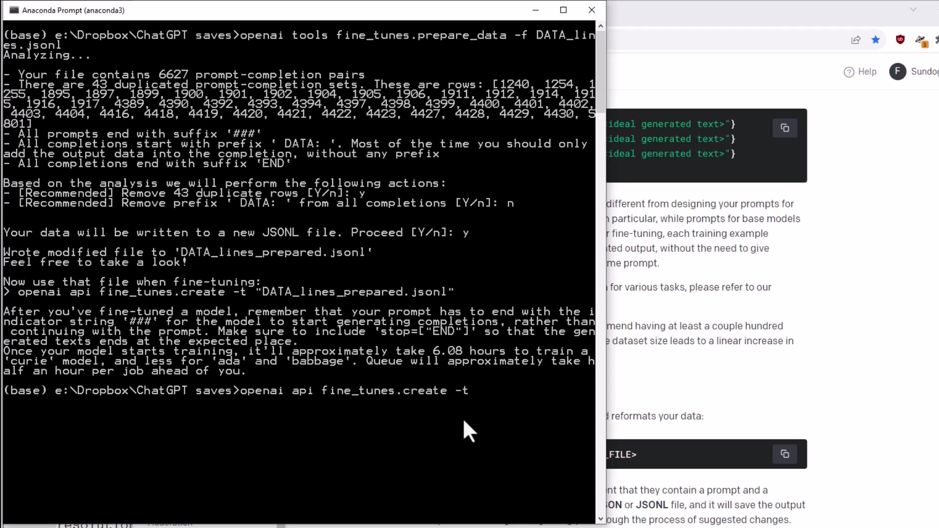Click 'Remove prefix DATA: from all completions' line
The image size is (939, 528).
click(259, 203)
